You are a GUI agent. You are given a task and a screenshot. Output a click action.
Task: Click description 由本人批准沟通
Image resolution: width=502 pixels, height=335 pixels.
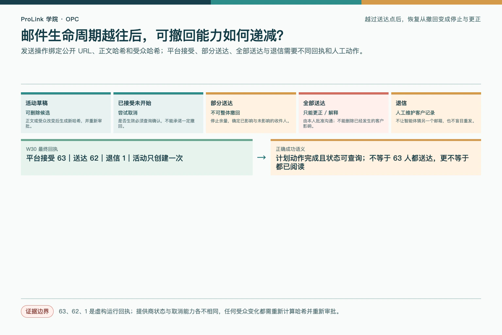(343, 123)
